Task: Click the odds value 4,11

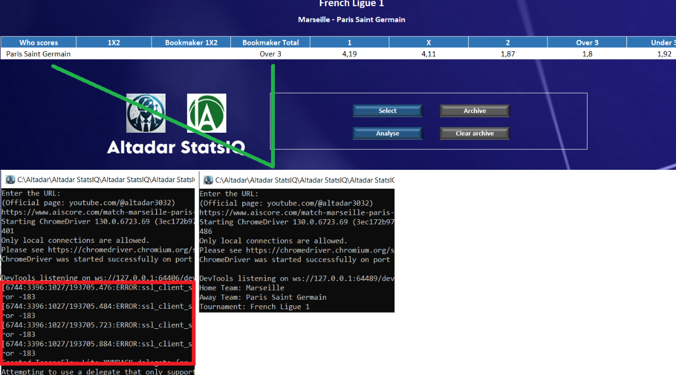Action: pyautogui.click(x=429, y=54)
